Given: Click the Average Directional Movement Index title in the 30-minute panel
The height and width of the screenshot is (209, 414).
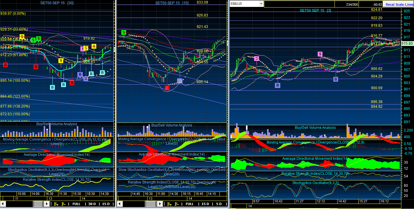Looking at the screenshot, I should click(x=57, y=155).
